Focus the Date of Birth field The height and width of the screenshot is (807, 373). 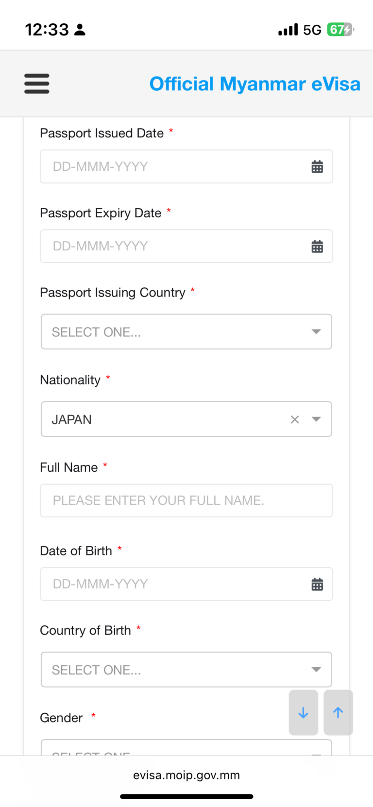(170, 584)
